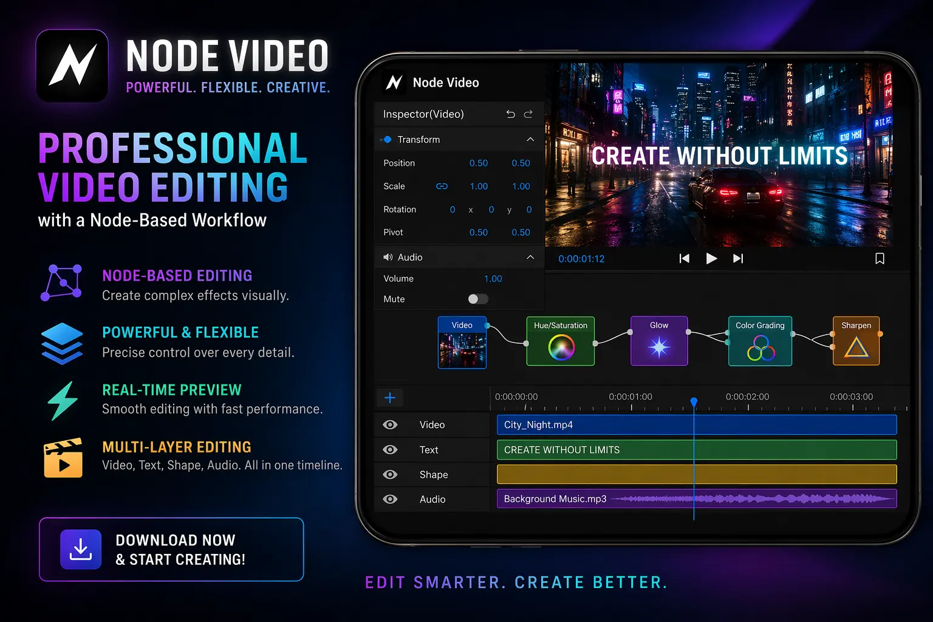Click the Rotation y value 0
The height and width of the screenshot is (622, 933).
point(529,210)
